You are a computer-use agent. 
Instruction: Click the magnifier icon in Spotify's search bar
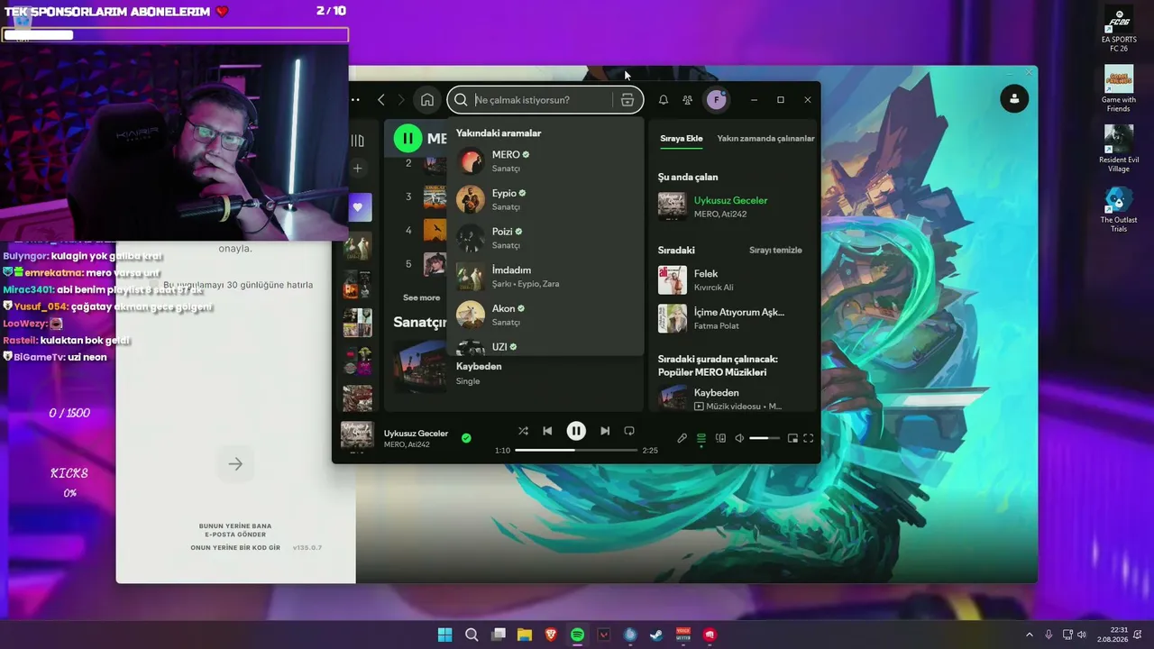(462, 100)
